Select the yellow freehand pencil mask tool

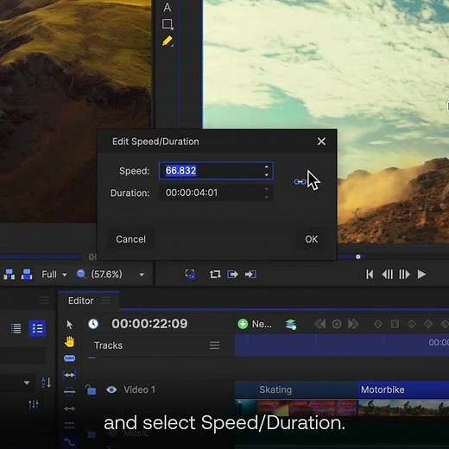pyautogui.click(x=168, y=41)
